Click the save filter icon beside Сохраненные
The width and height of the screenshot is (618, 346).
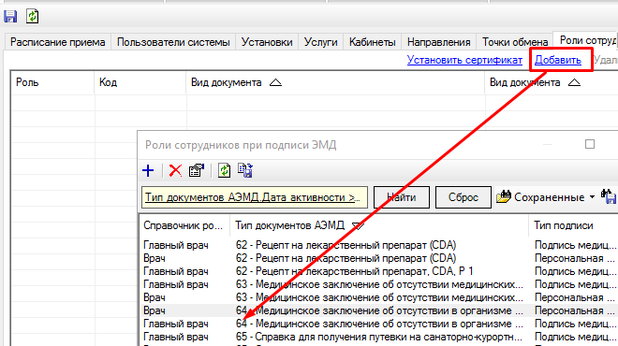(609, 196)
